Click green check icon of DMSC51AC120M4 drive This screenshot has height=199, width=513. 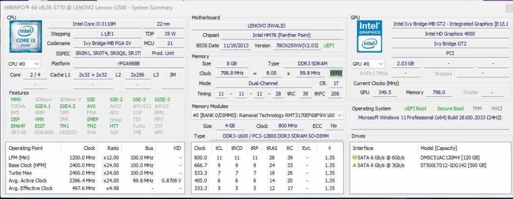click(x=354, y=158)
